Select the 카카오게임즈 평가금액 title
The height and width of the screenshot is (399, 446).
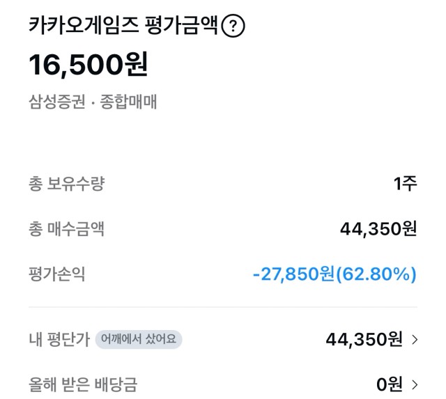tap(123, 26)
